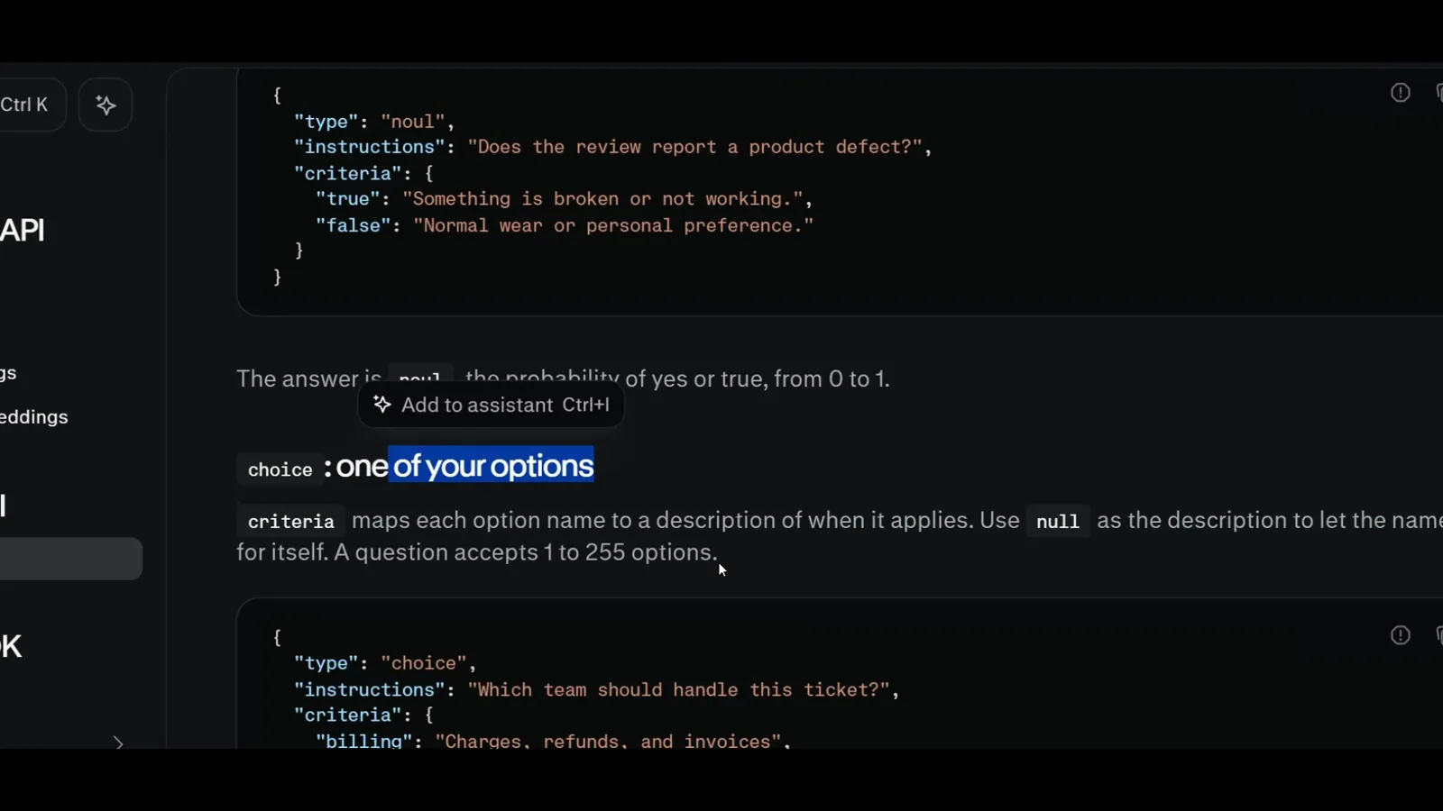Click the 'null' inline code chip
Image resolution: width=1443 pixels, height=811 pixels.
point(1057,522)
